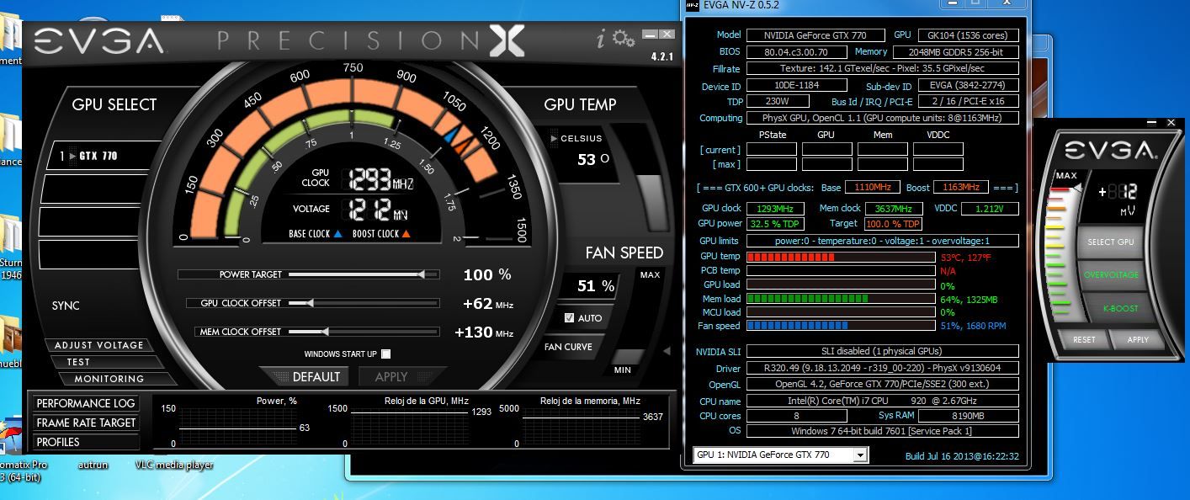
Task: Click the Reloj de la GPU graph
Action: 408,427
